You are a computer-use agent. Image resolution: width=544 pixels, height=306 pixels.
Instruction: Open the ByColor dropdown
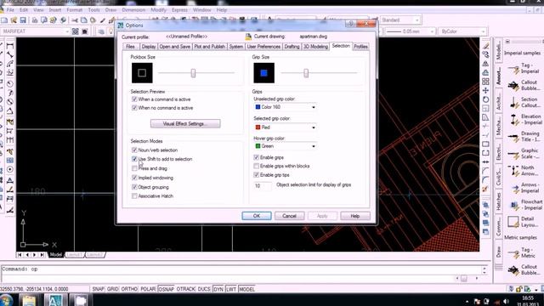[x=462, y=31]
